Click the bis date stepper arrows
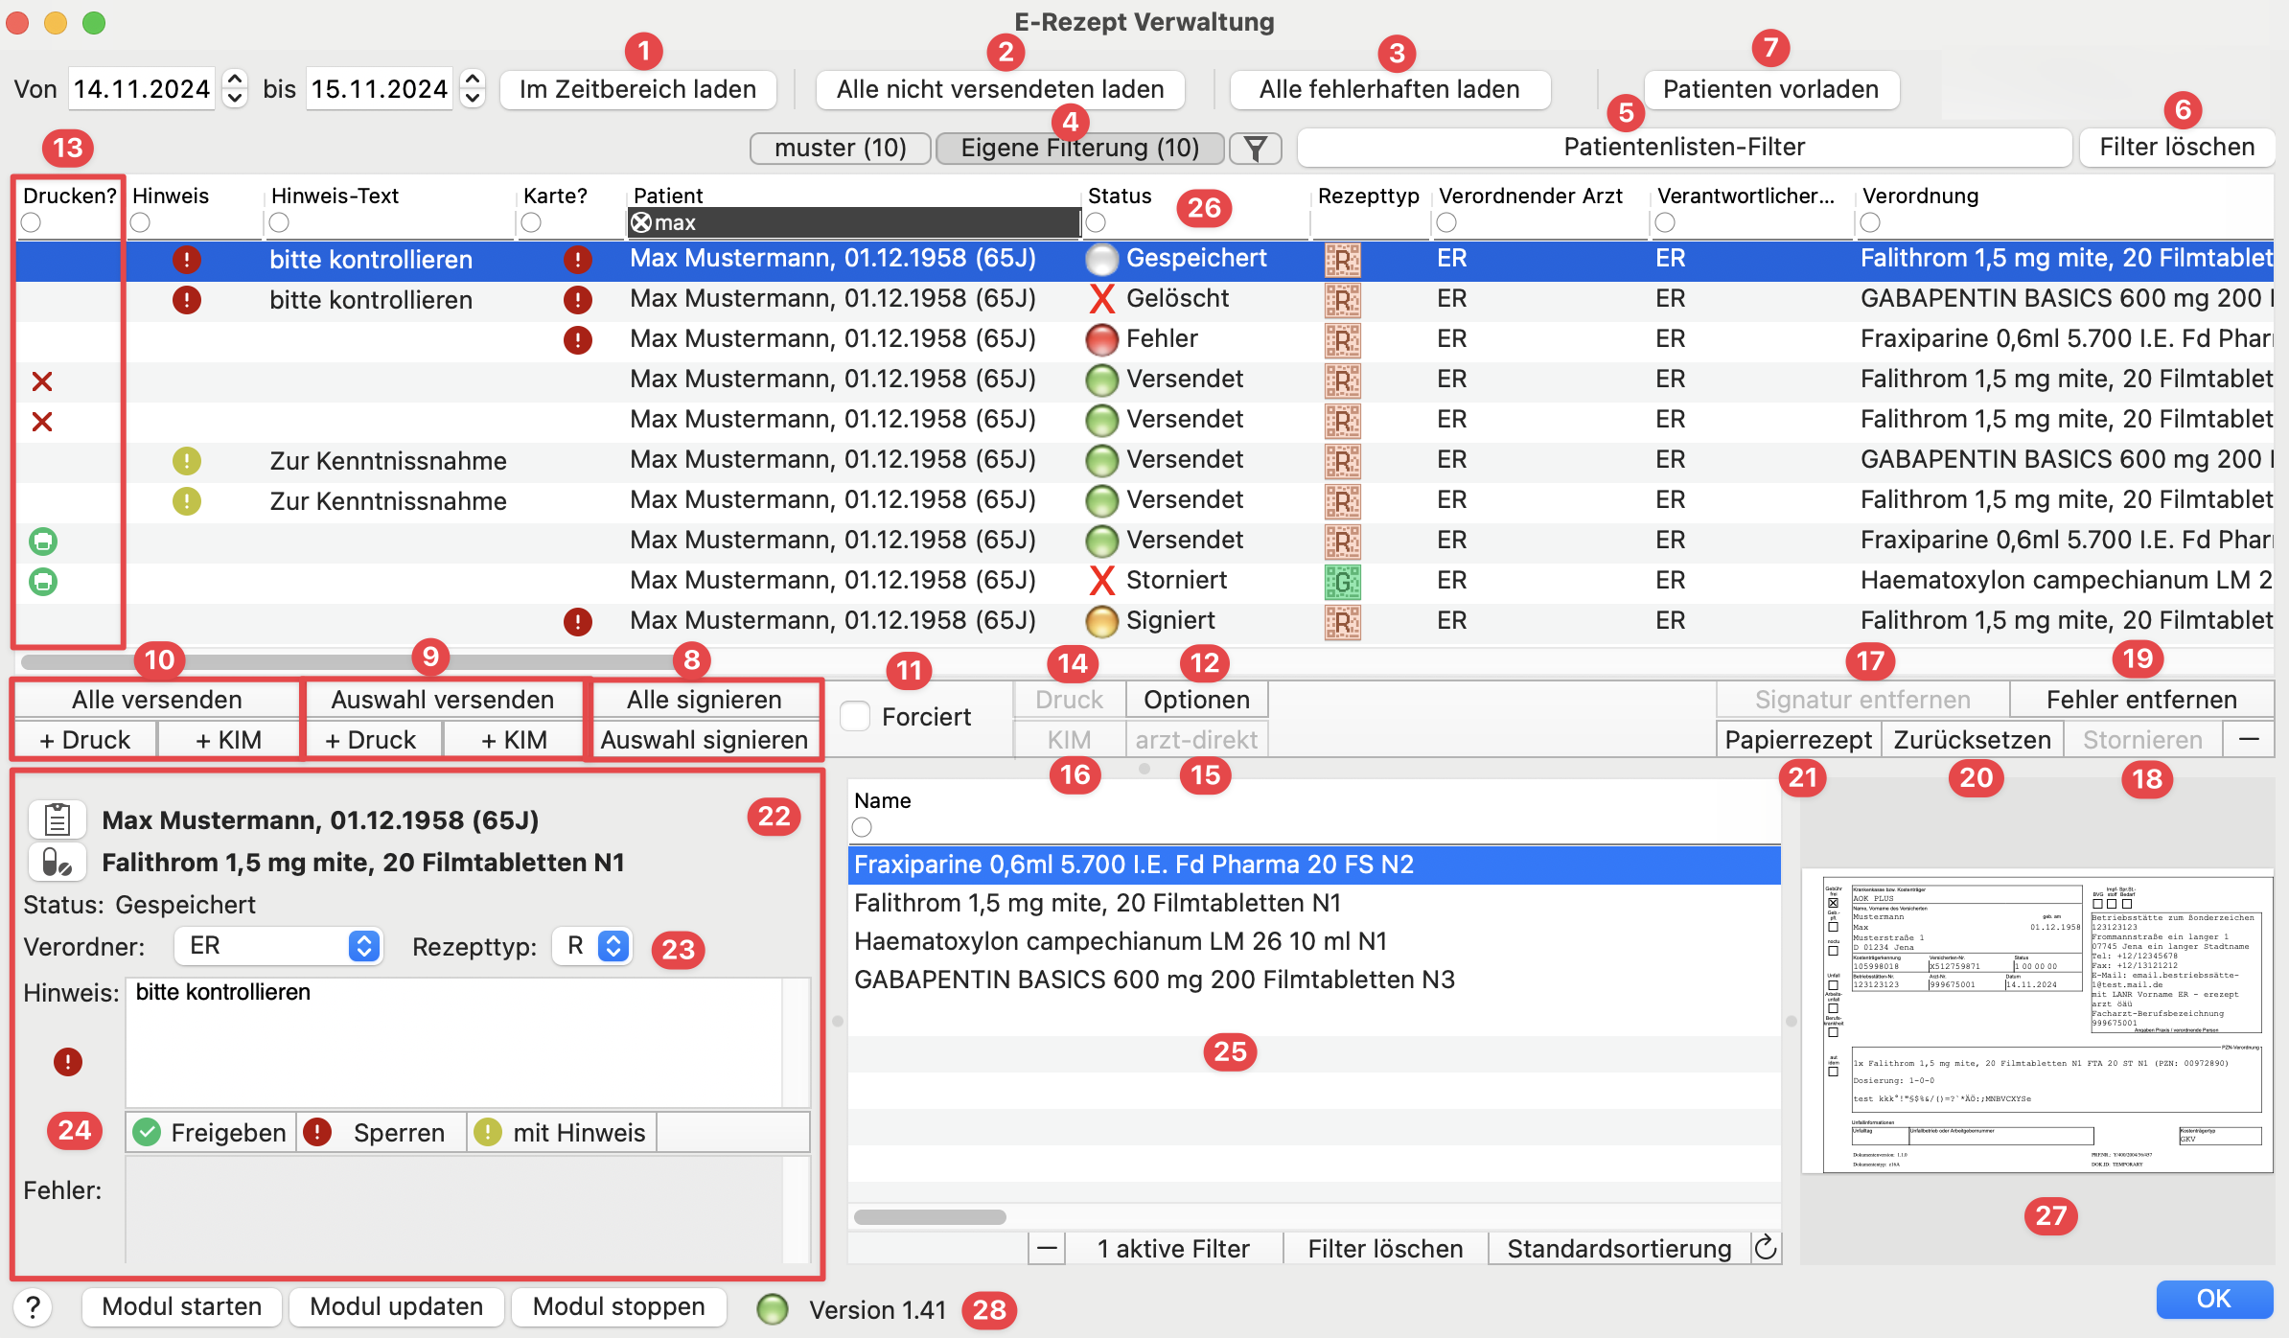The width and height of the screenshot is (2289, 1338). pos(473,89)
